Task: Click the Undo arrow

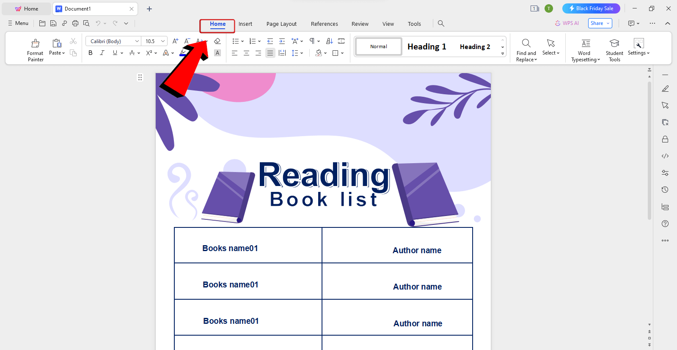Action: (x=98, y=23)
